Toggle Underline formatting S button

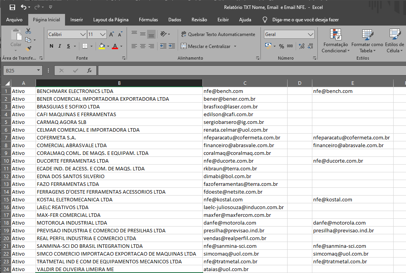tap(69, 46)
